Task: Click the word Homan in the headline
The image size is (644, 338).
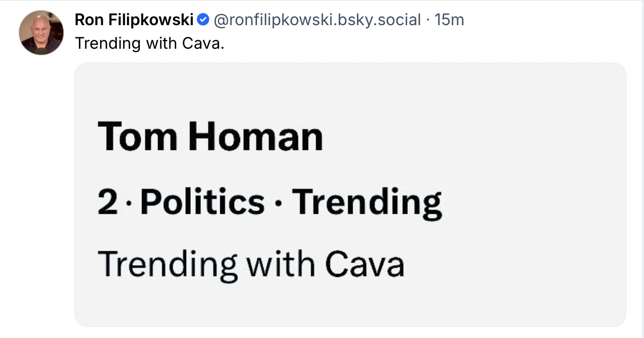Action: (x=256, y=137)
